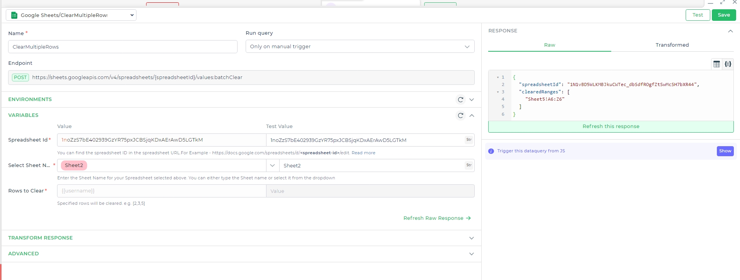Click the TRANSFORM RESPONSE heading
Screen dimensions: 740x280
tap(40, 238)
